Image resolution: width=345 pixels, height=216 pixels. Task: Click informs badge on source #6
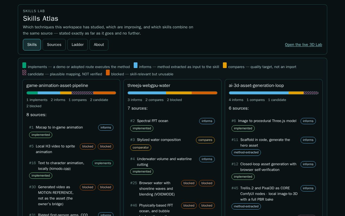(x=308, y=121)
